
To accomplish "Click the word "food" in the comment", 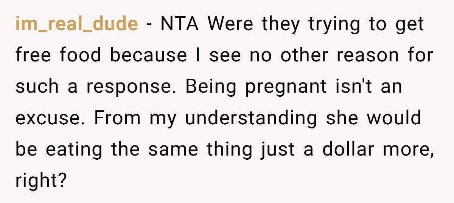I will click(82, 56).
